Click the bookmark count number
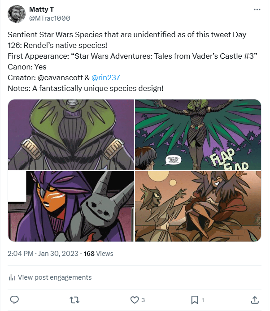 click(x=203, y=300)
